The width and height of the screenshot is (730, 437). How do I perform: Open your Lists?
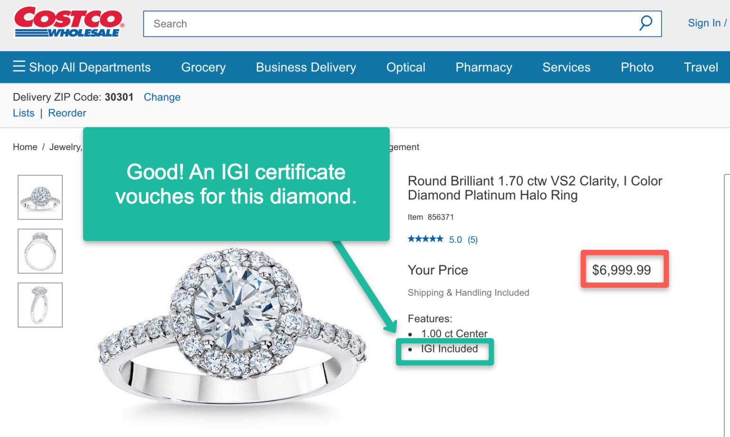pyautogui.click(x=23, y=113)
